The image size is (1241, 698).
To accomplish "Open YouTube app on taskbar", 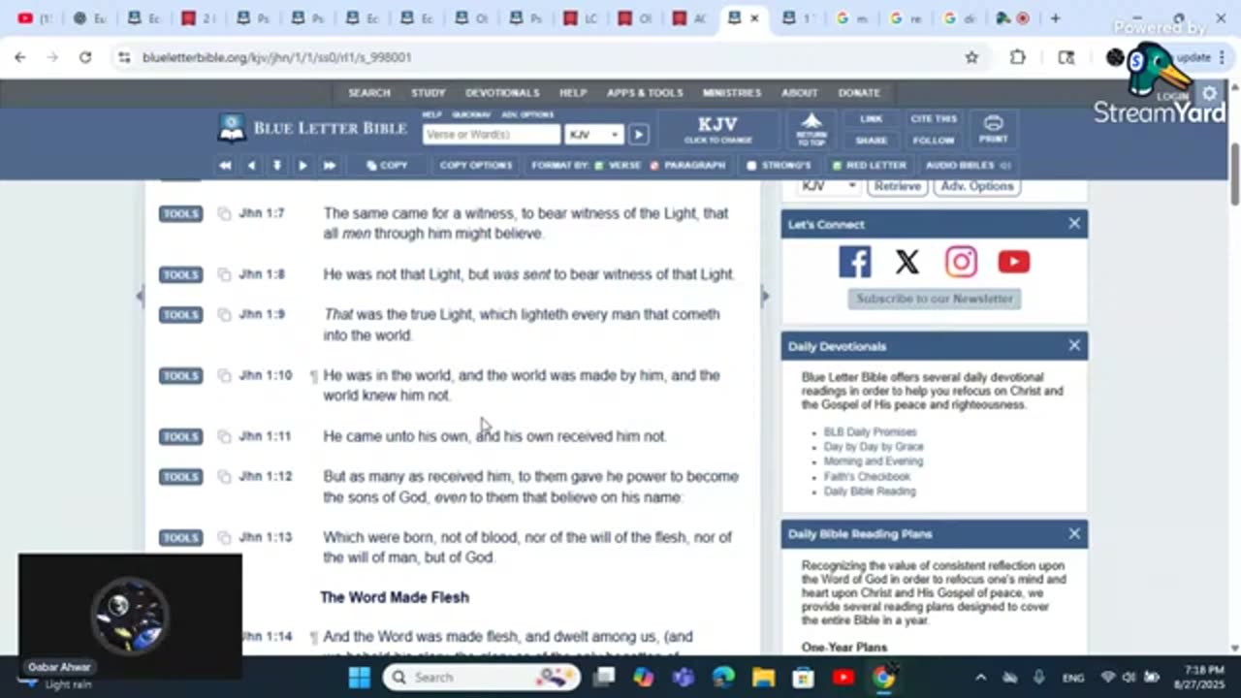I will point(843,677).
